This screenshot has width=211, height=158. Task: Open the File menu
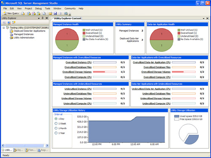(5, 8)
